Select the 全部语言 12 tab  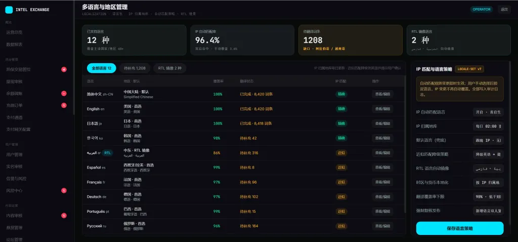click(x=101, y=68)
